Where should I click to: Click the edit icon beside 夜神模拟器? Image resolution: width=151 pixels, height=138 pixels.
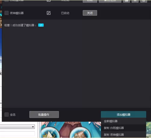click(49, 13)
